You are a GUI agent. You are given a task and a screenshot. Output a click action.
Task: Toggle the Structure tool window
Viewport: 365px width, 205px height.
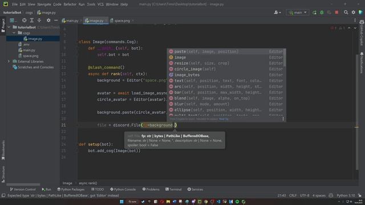click(3, 174)
